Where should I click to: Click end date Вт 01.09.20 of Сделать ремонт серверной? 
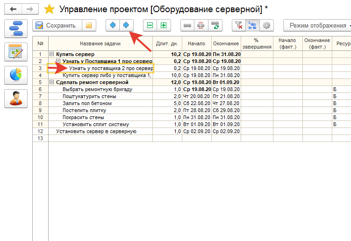(x=226, y=82)
